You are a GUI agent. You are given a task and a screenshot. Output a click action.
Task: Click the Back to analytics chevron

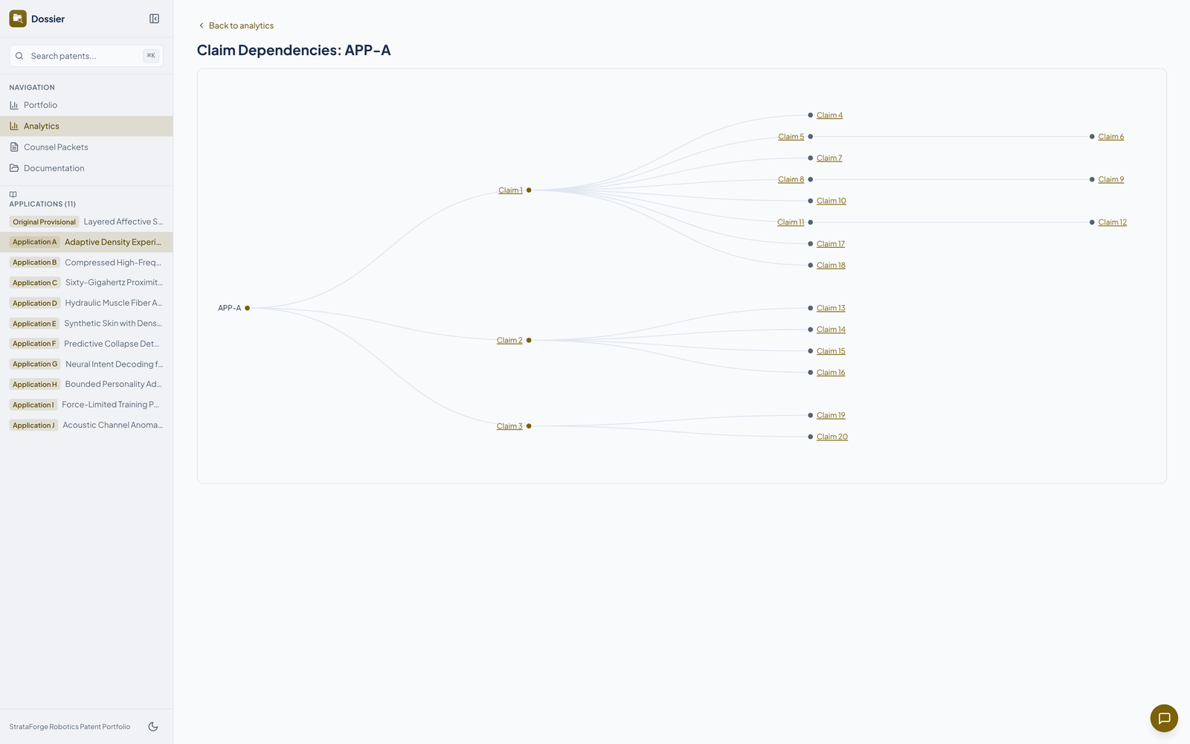pos(201,25)
